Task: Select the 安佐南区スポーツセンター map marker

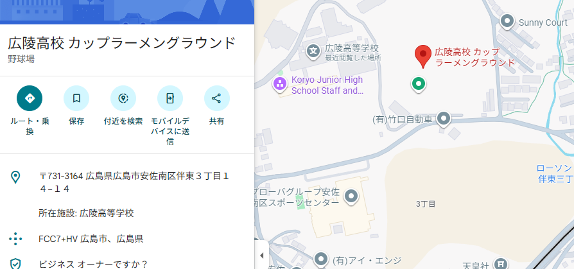Action: click(351, 197)
